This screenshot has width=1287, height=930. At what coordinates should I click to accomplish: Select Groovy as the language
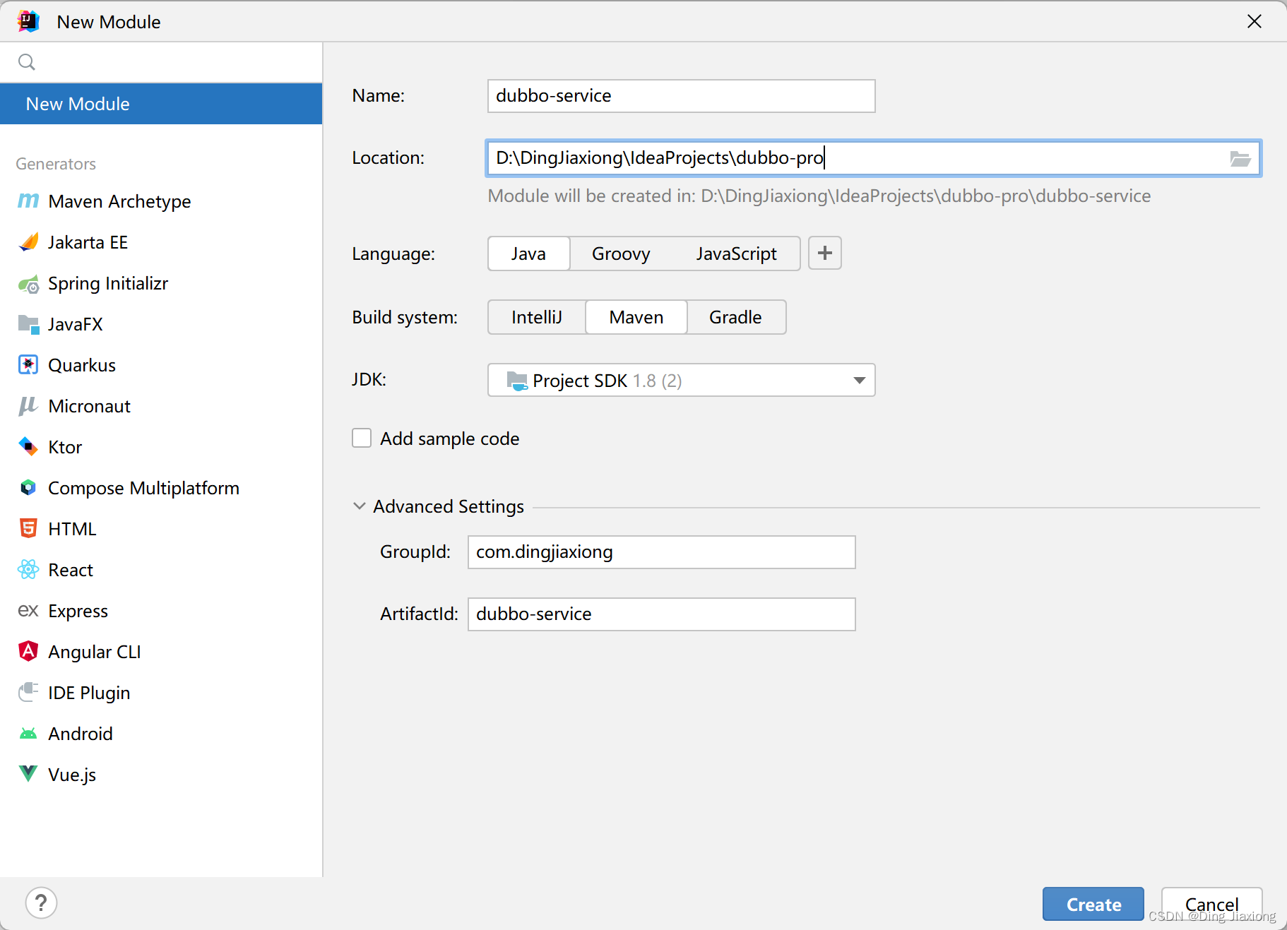pyautogui.click(x=621, y=254)
